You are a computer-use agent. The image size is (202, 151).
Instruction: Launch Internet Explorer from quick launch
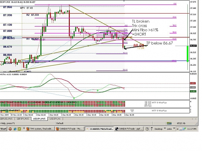tap(15, 129)
